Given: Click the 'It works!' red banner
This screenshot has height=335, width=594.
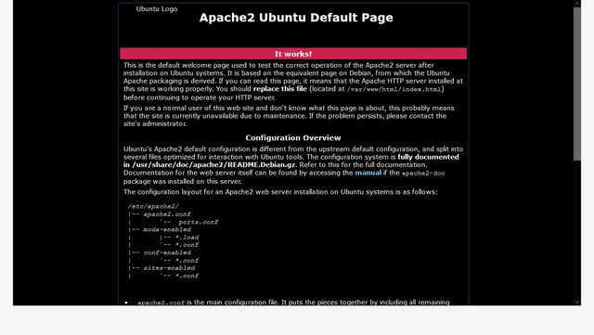Looking at the screenshot, I should click(293, 54).
